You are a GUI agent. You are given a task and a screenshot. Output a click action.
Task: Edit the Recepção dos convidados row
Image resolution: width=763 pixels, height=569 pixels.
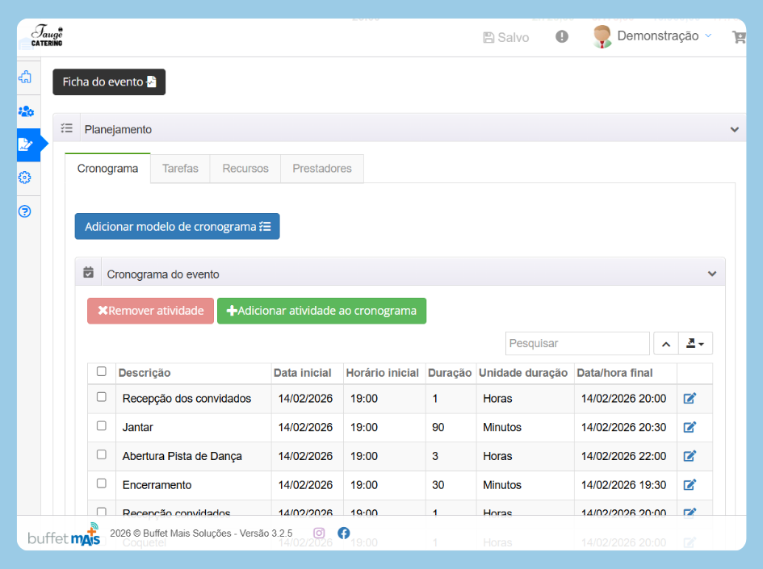pos(690,398)
